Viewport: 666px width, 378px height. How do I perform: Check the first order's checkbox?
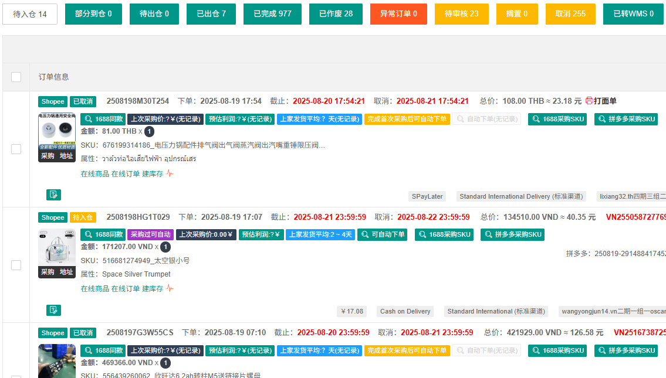coord(16,149)
